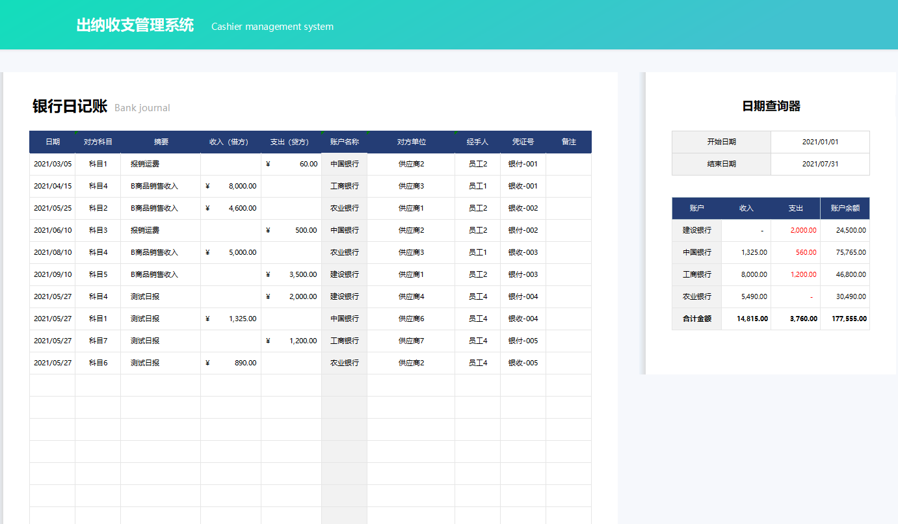Select the date cell 2021/05/25

tap(53, 208)
